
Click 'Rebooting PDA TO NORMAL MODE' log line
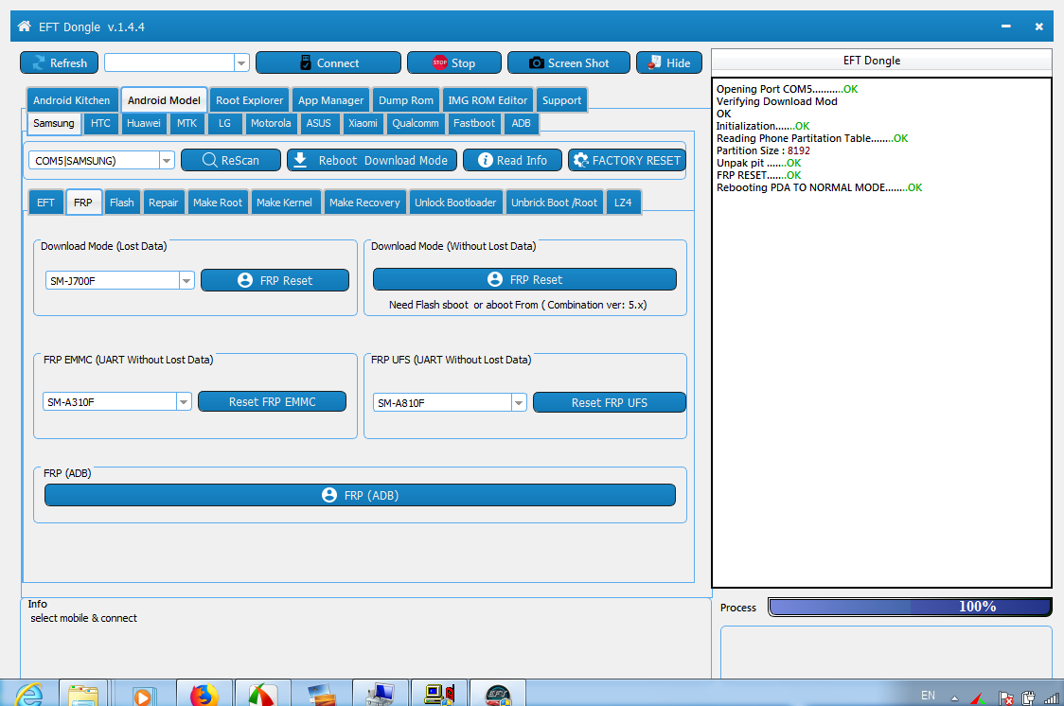[819, 188]
